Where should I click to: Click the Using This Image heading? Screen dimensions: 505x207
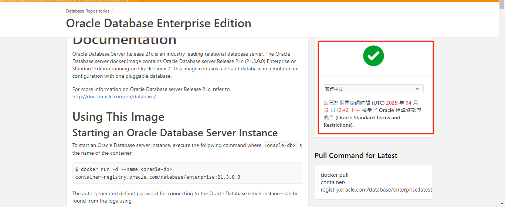(118, 117)
